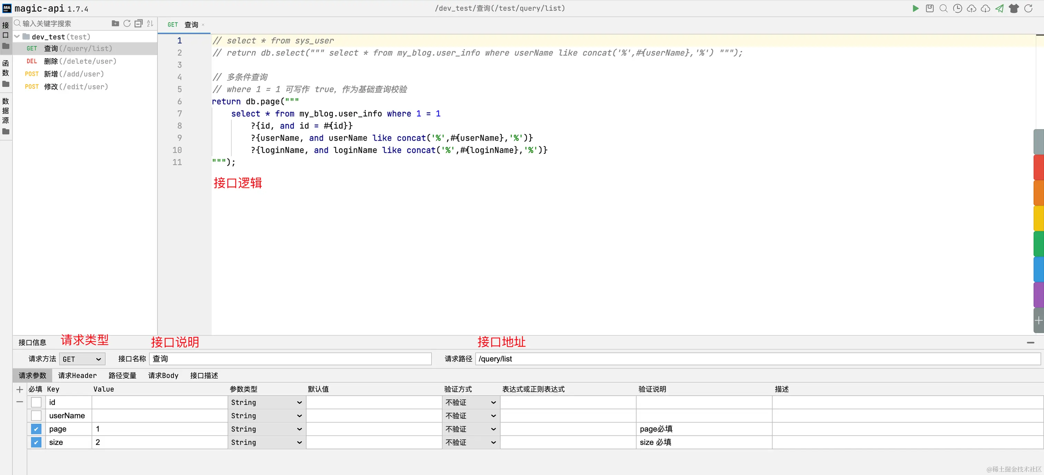The height and width of the screenshot is (475, 1044).
Task: Save the script with the floppy disk icon
Action: pyautogui.click(x=930, y=9)
